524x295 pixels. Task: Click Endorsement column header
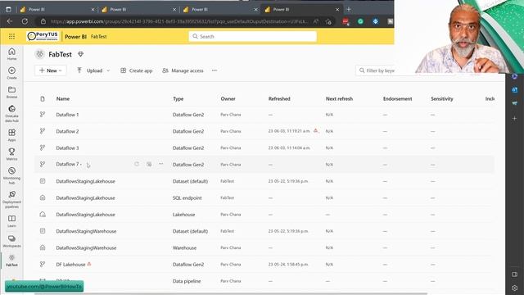click(x=397, y=98)
